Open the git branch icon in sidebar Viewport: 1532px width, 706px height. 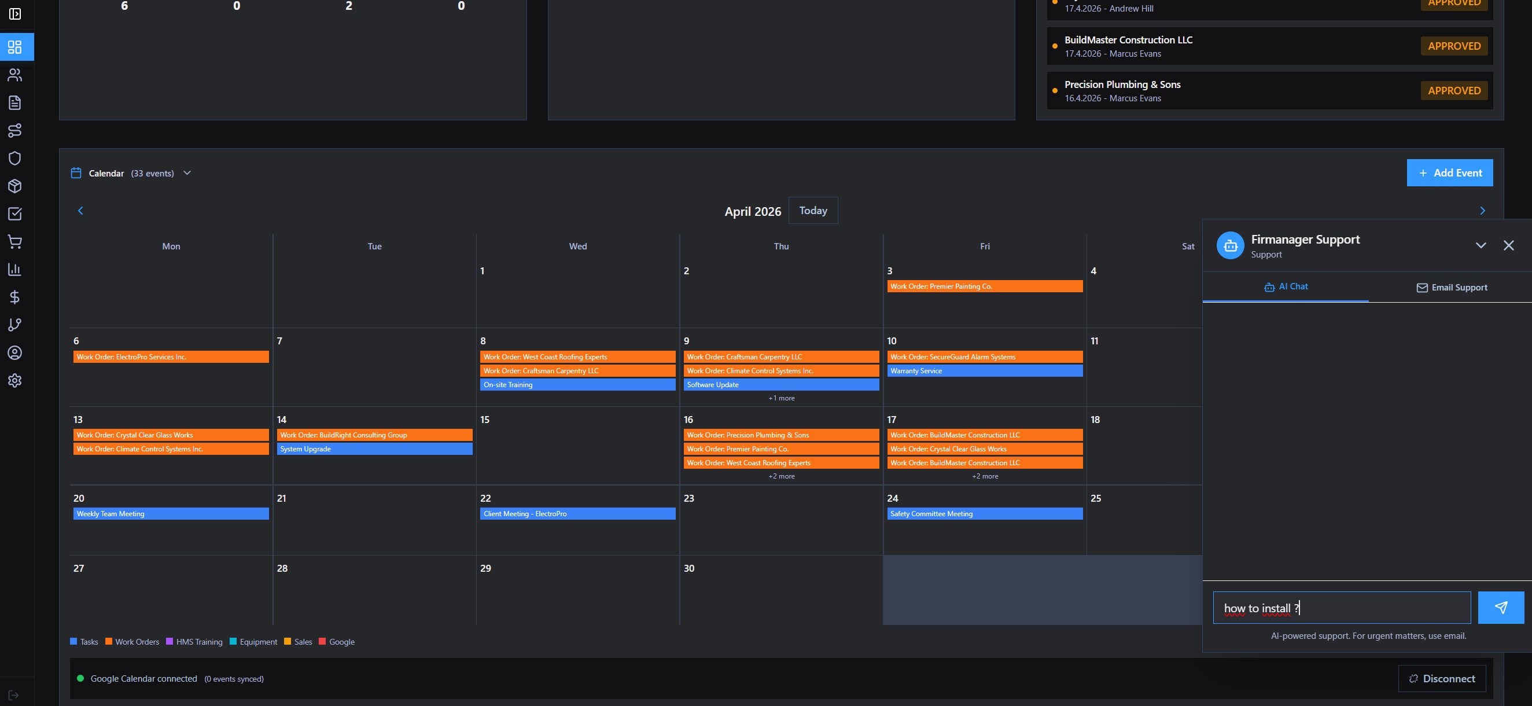15,325
